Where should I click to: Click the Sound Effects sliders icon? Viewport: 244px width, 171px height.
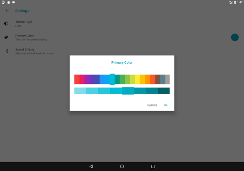pyautogui.click(x=6, y=51)
